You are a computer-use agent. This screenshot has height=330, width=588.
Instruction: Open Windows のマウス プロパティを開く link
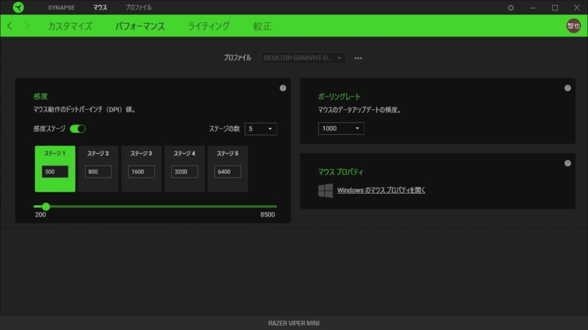pyautogui.click(x=381, y=190)
